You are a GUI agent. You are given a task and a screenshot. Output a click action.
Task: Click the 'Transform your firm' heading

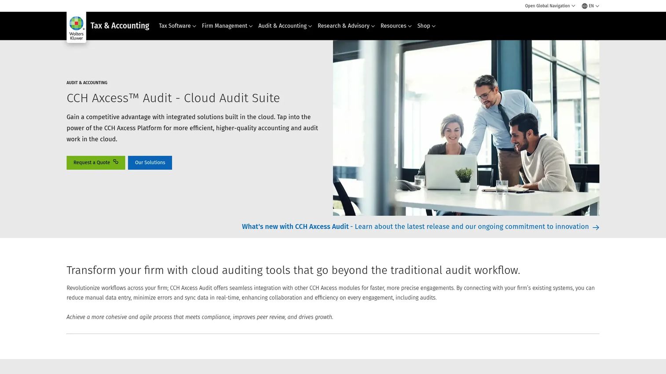[293, 270]
